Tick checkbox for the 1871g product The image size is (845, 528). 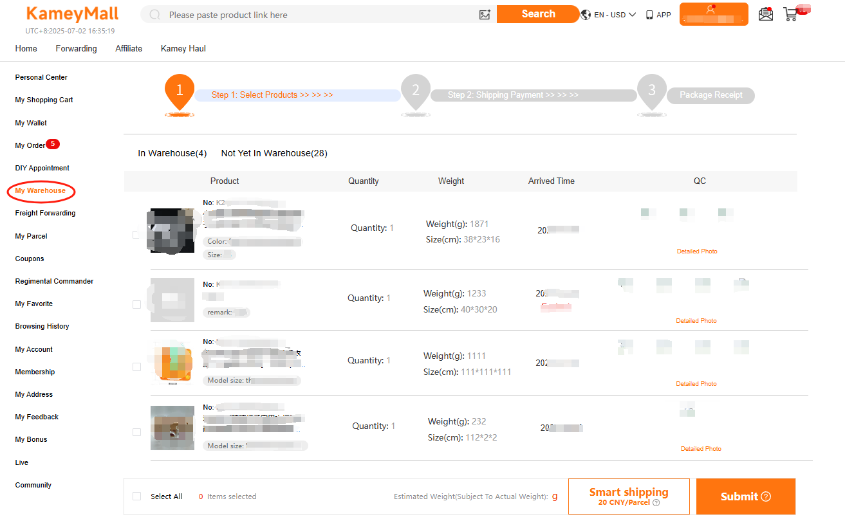(136, 235)
